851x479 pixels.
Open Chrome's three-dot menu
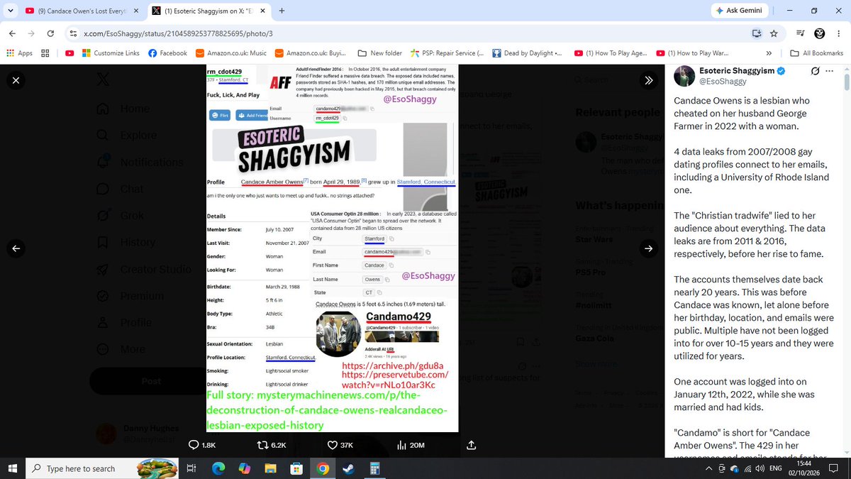[838, 33]
